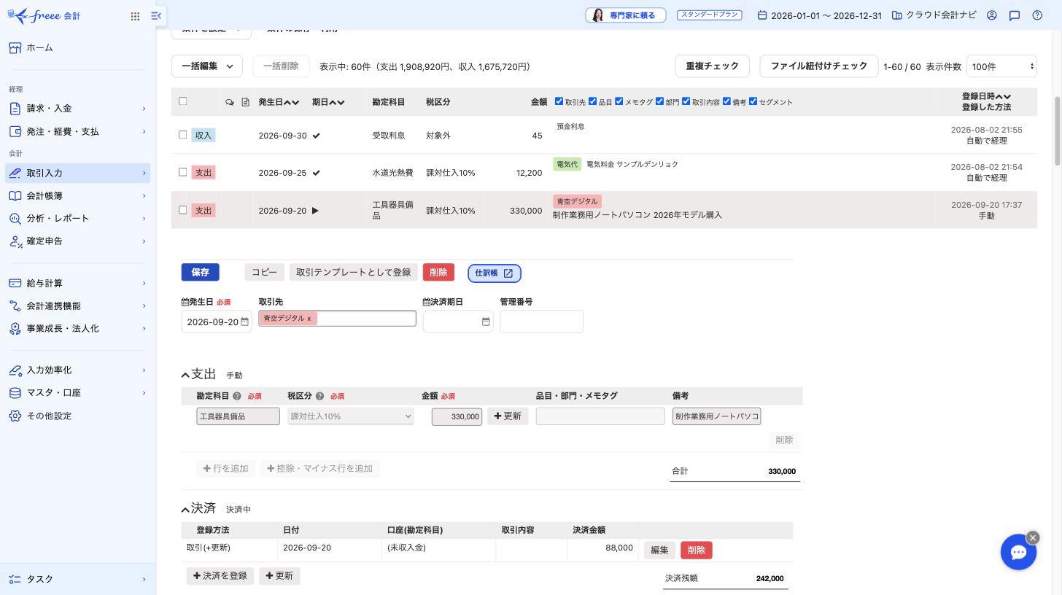The height and width of the screenshot is (595, 1062).
Task: Click help icon next to 税区分
Action: pyautogui.click(x=319, y=396)
